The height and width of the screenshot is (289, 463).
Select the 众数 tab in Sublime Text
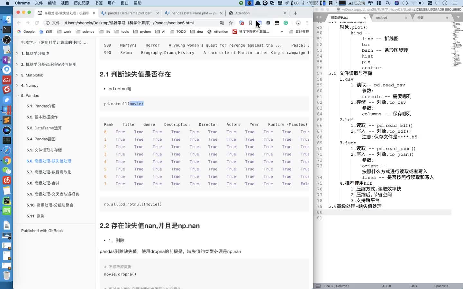(x=432, y=18)
